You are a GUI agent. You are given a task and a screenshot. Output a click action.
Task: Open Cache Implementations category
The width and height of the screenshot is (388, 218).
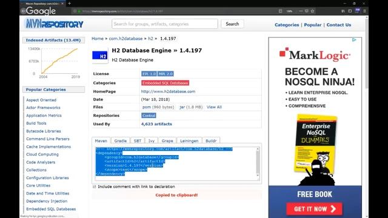(x=48, y=147)
